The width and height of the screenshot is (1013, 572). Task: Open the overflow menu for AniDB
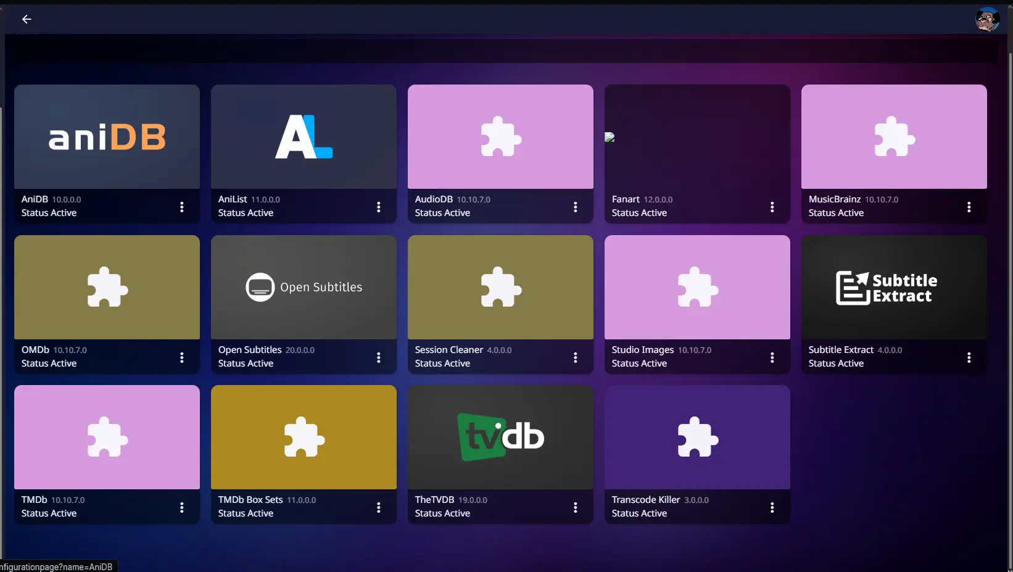(x=181, y=207)
